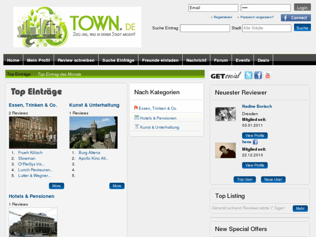The height and width of the screenshot is (237, 316).
Task: Click the Neue User button
Action: click(273, 179)
